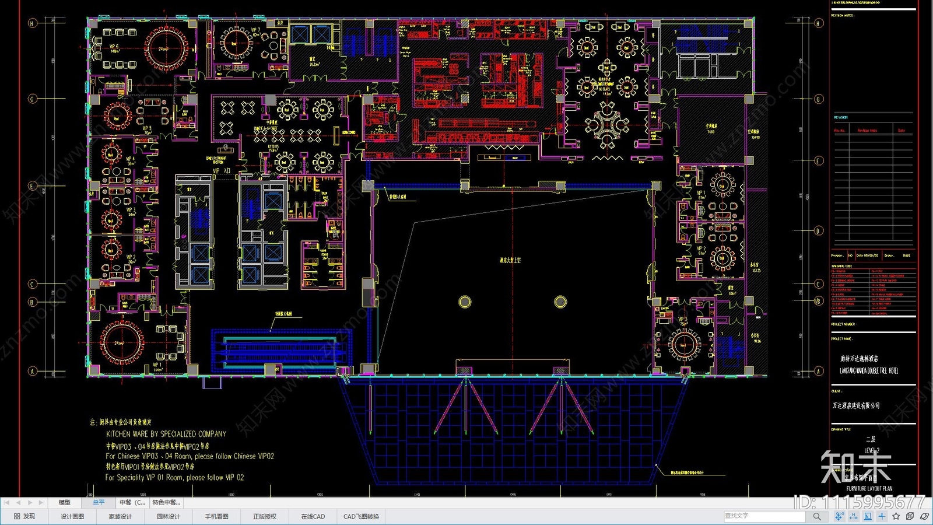This screenshot has height=525, width=933.
Task: Click the left yellow column circle in atrium
Action: click(x=465, y=302)
